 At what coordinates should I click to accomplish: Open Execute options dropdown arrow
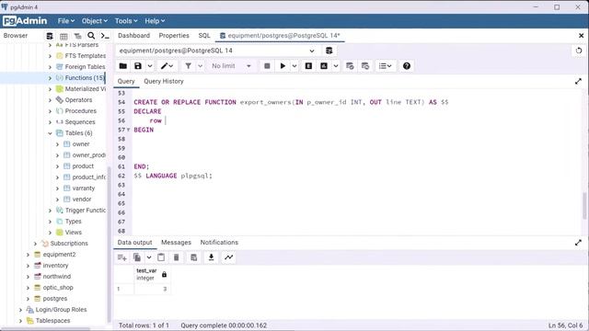coord(294,66)
